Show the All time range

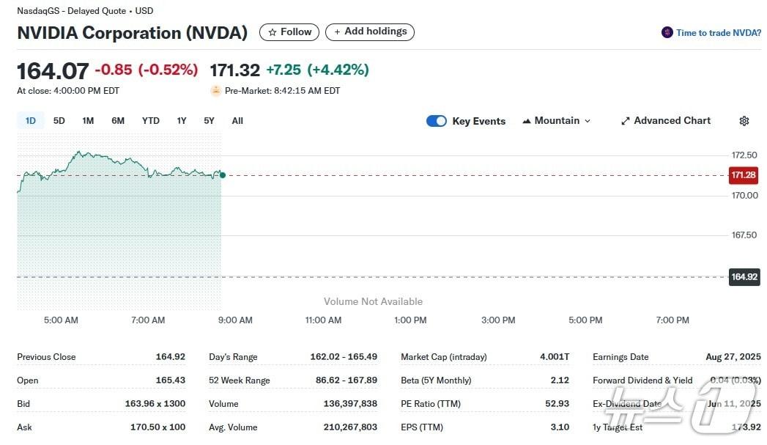point(237,121)
